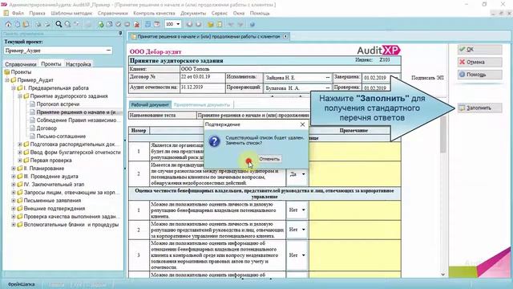Expand the Подготовка распорядительных док. node
The image size is (513, 289).
20,144
